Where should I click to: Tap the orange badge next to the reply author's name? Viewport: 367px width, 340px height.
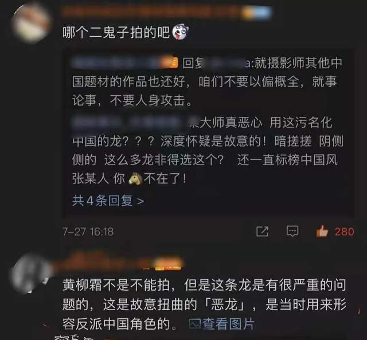[169, 62]
